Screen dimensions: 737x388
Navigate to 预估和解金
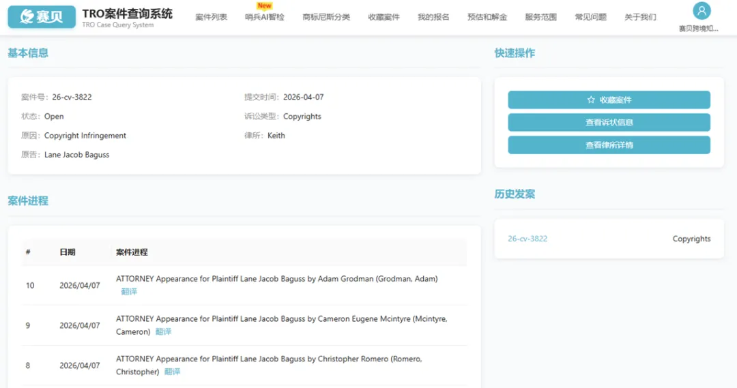[487, 17]
